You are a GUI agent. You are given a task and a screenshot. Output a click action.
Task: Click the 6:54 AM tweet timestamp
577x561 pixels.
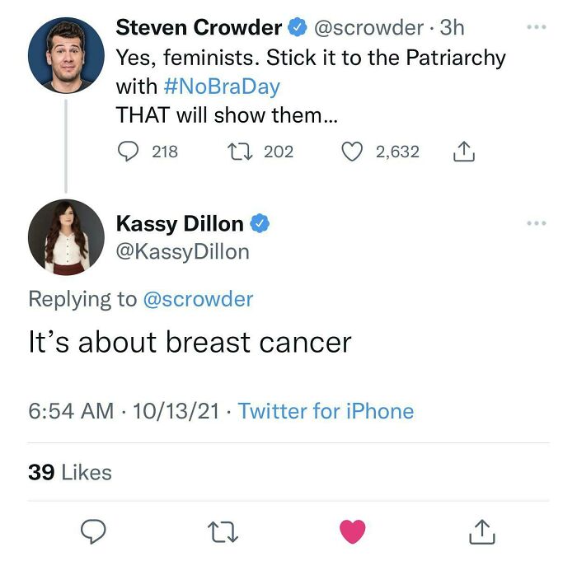click(71, 411)
